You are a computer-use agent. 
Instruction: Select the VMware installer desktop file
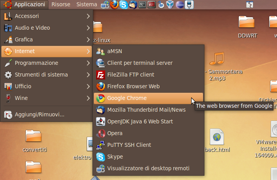coord(274,129)
